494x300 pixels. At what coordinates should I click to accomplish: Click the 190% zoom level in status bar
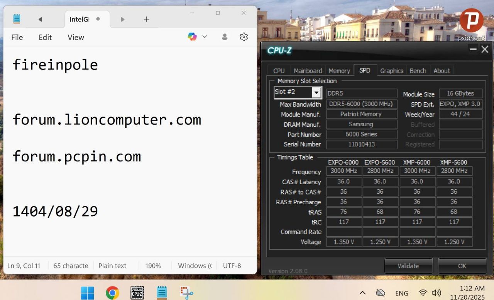[x=153, y=266]
